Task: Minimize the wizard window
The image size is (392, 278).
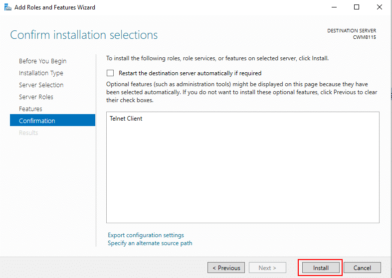Action: click(x=333, y=7)
